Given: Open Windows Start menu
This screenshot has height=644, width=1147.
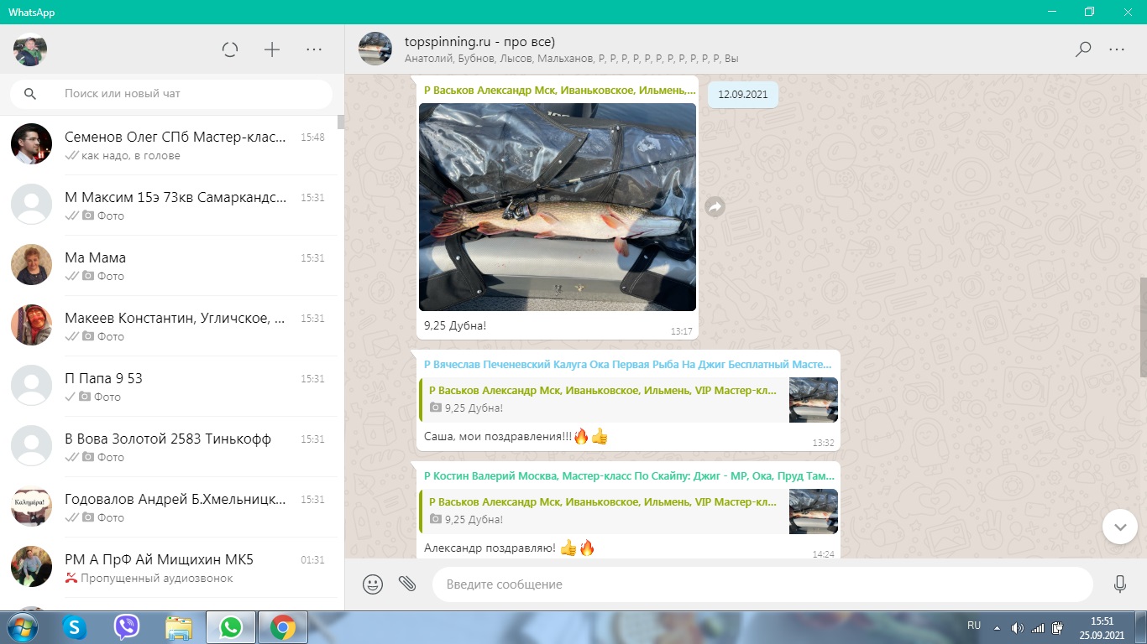Looking at the screenshot, I should (22, 627).
